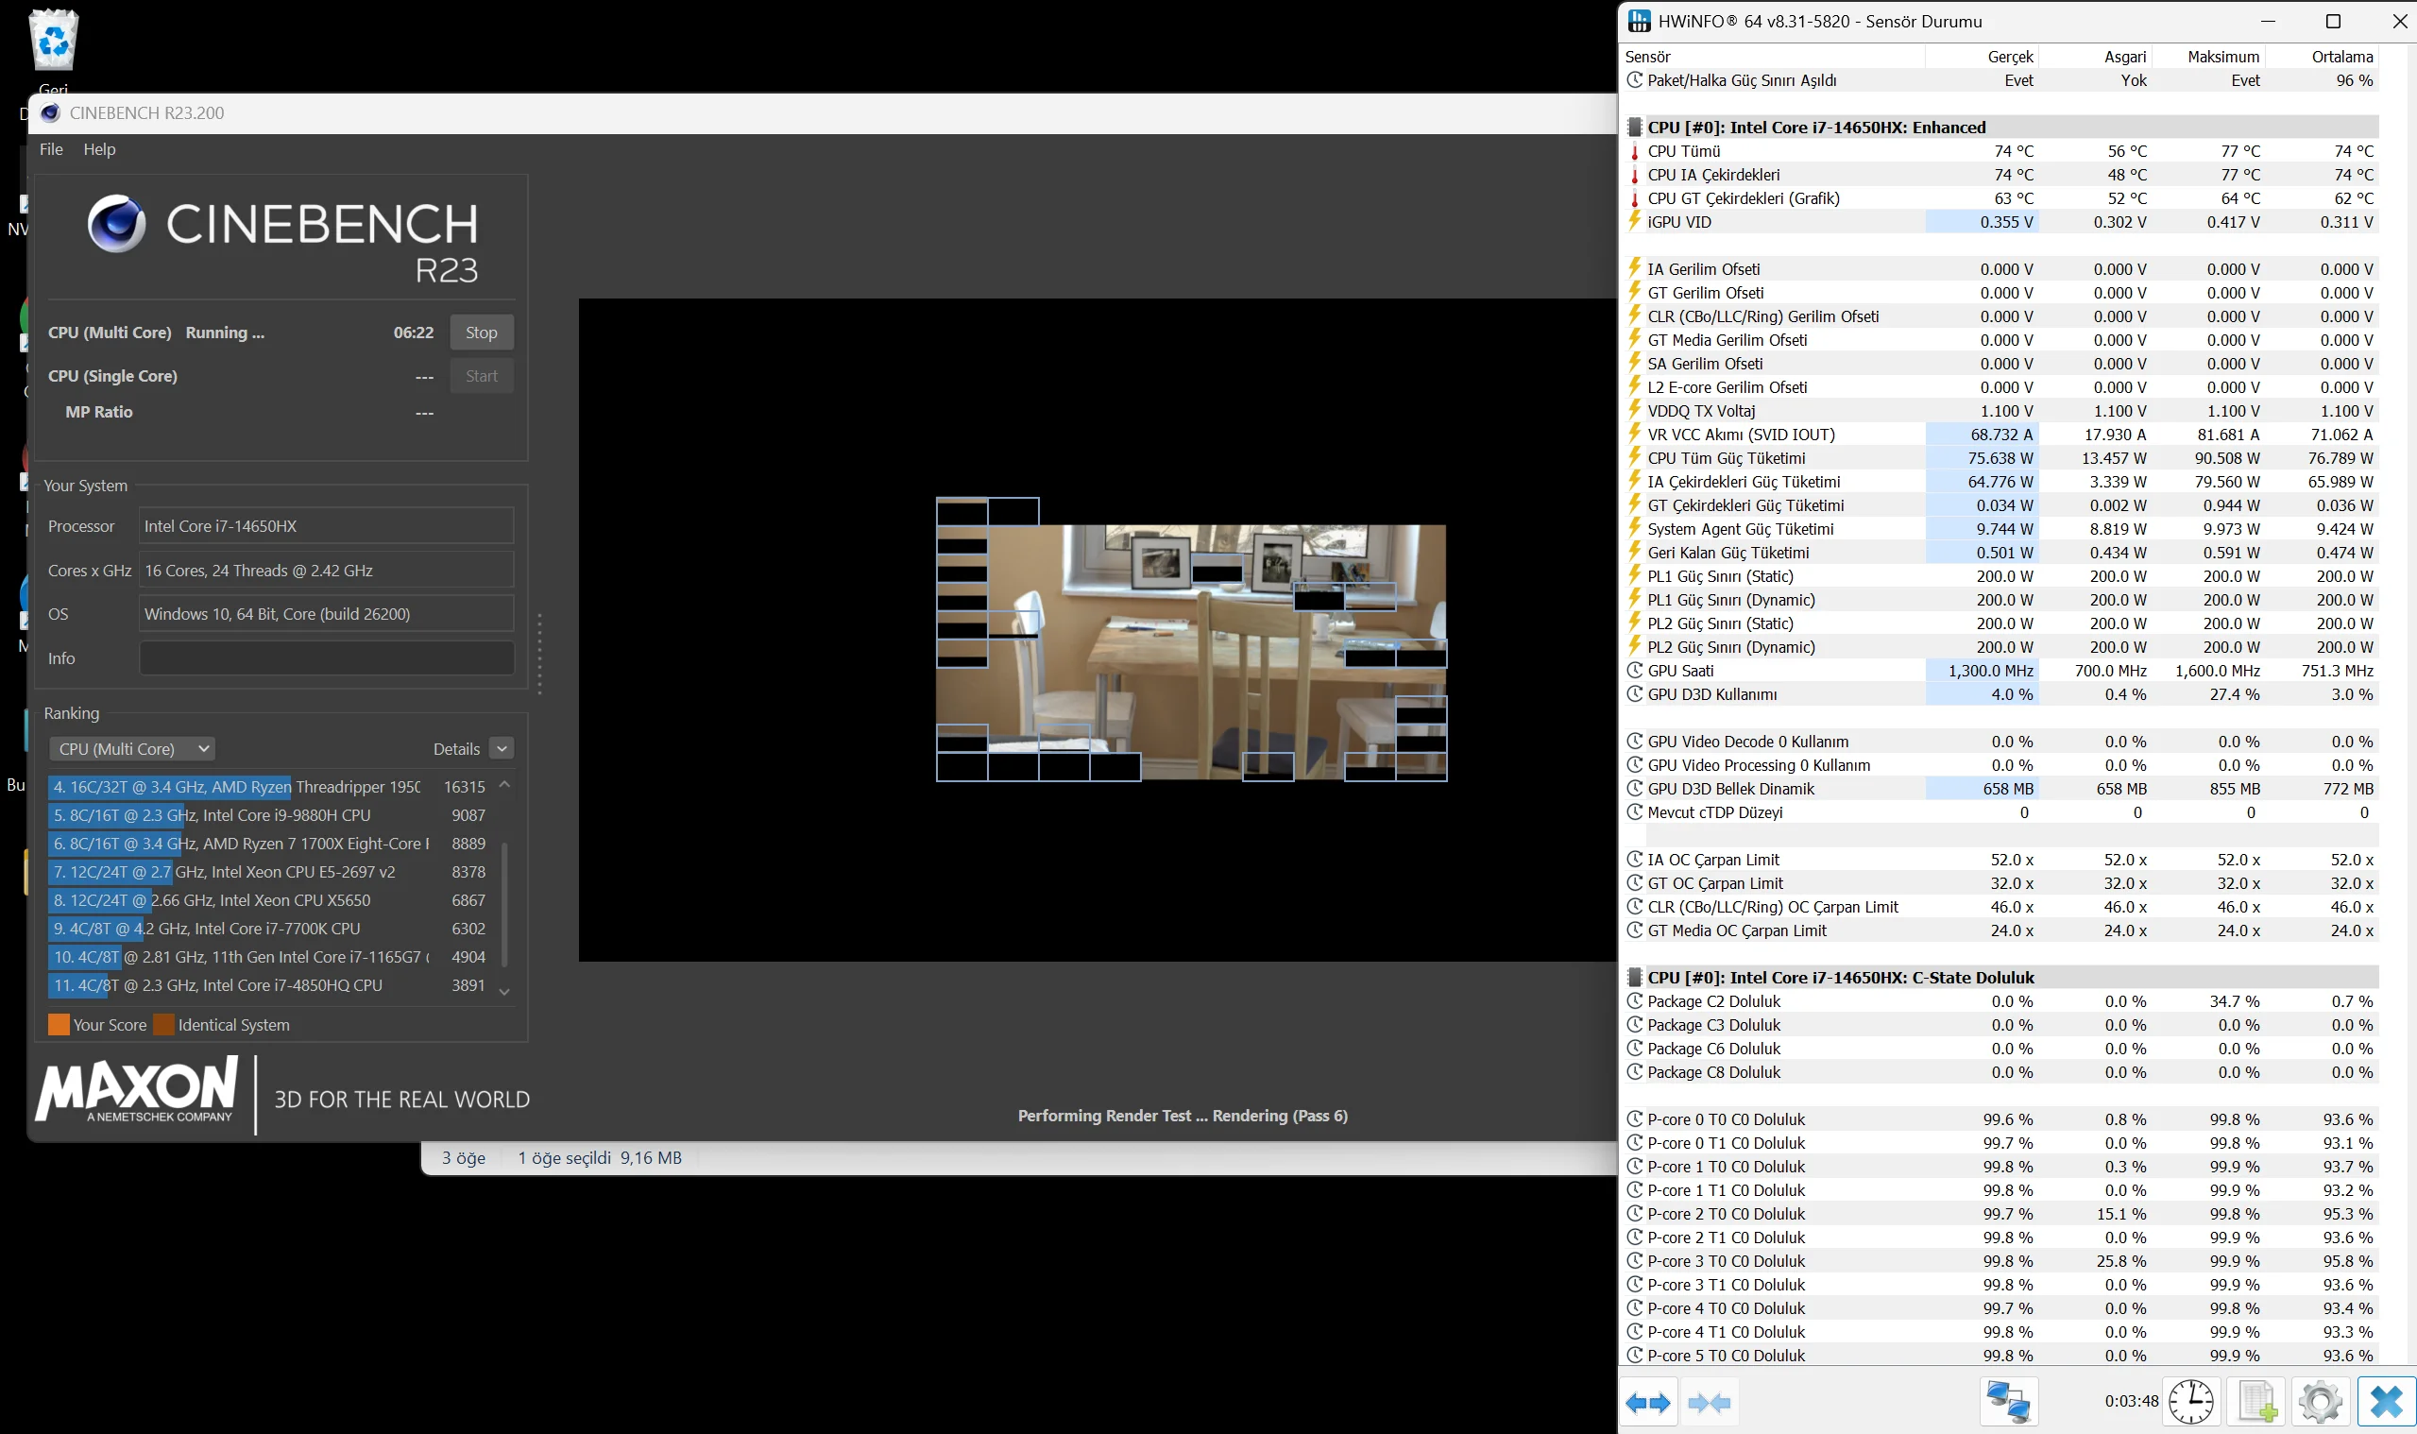Open the remote network monitoring icon in HWiNFO

[x=2008, y=1402]
